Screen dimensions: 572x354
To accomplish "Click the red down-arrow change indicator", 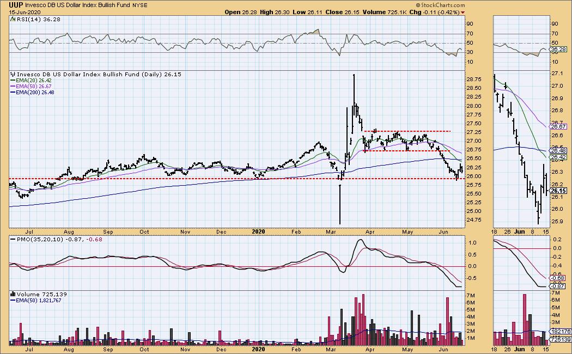I will [x=463, y=13].
